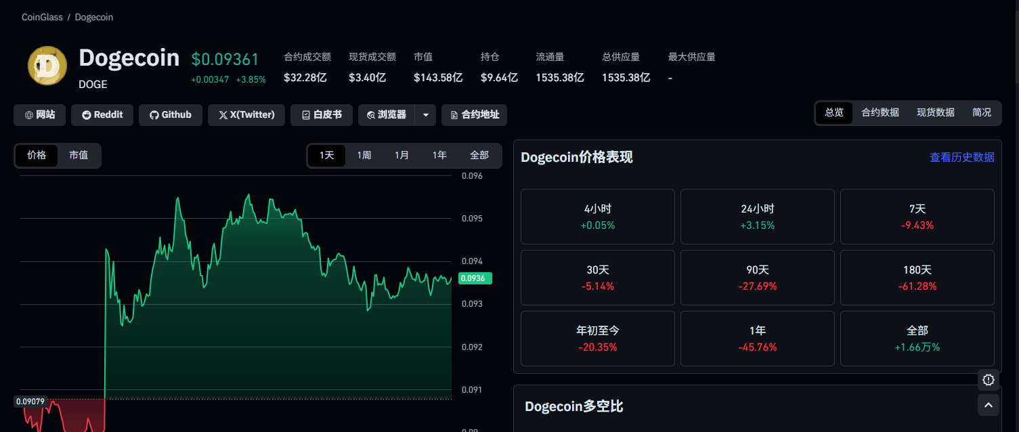Set chart range to 1周

(x=364, y=155)
